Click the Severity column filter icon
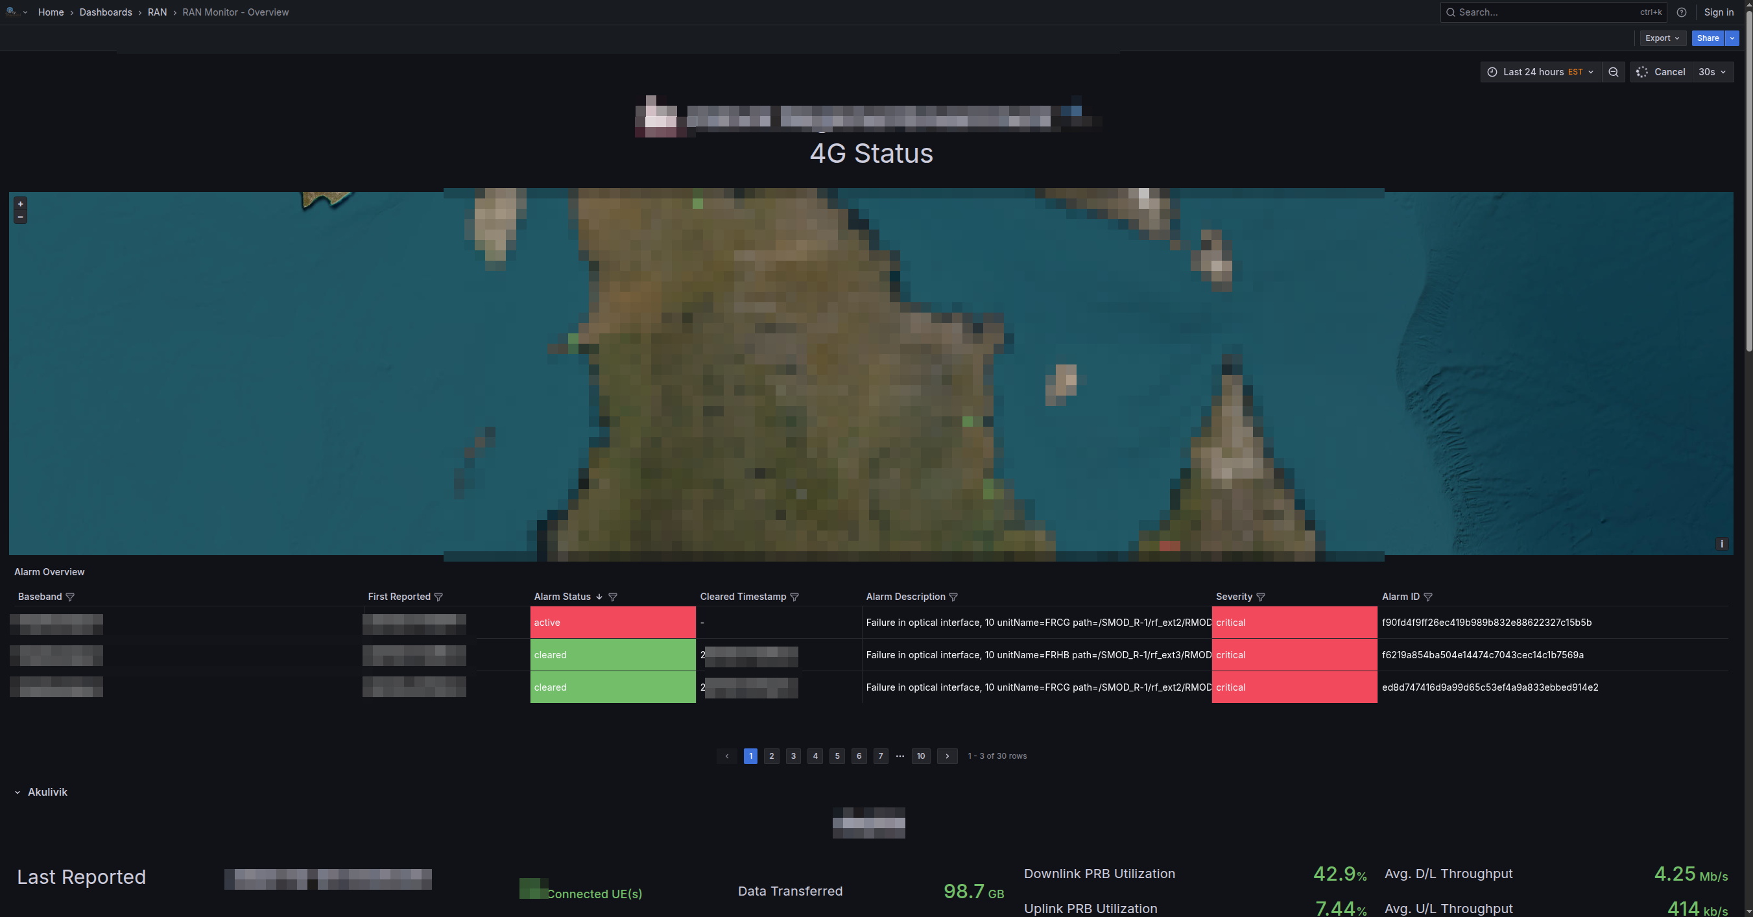The height and width of the screenshot is (917, 1753). click(x=1260, y=597)
